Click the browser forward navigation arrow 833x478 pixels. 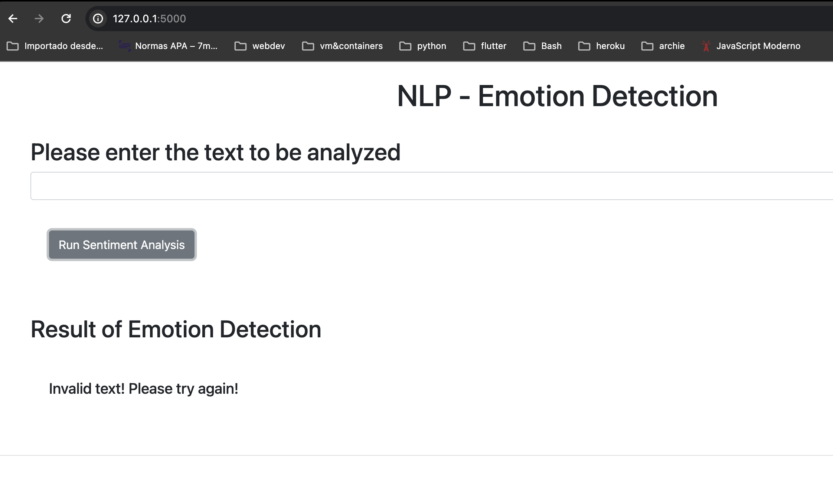pyautogui.click(x=38, y=18)
